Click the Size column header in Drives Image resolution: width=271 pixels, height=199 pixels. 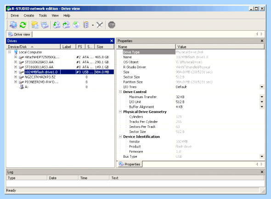point(104,47)
